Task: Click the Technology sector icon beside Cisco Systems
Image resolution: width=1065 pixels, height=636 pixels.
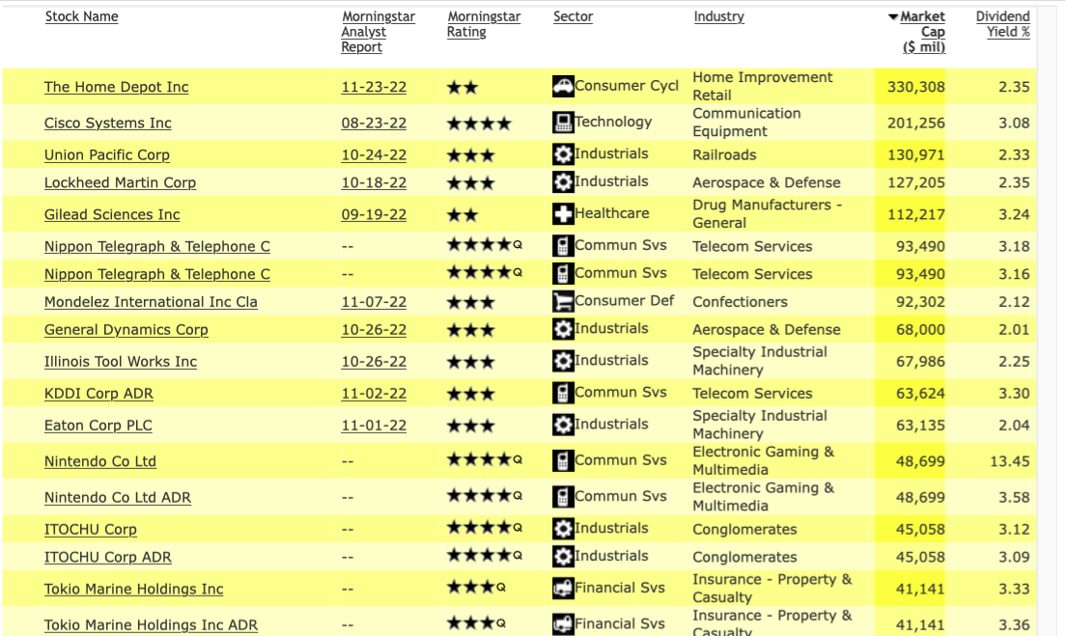Action: [x=563, y=123]
